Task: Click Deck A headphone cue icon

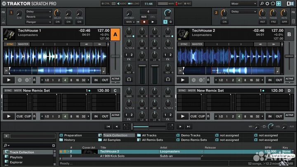Action: [129, 80]
